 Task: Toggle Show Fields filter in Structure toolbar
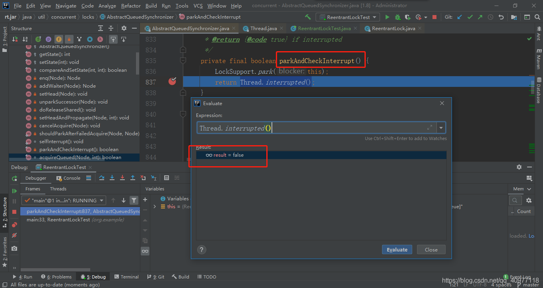(x=59, y=39)
